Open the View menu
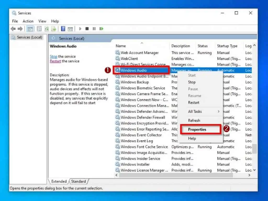 pos(42,21)
